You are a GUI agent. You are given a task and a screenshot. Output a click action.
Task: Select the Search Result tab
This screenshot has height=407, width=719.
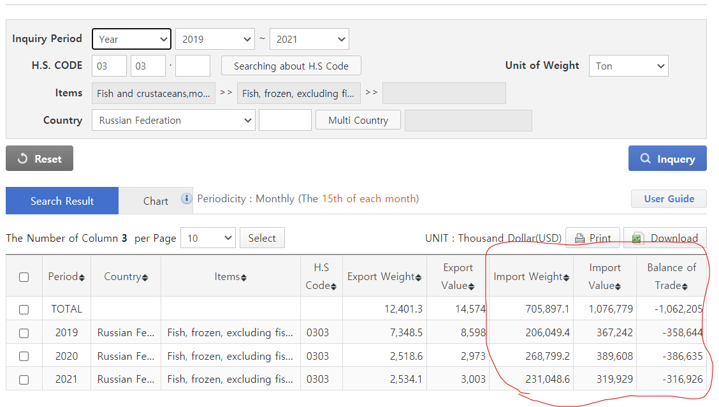(62, 201)
